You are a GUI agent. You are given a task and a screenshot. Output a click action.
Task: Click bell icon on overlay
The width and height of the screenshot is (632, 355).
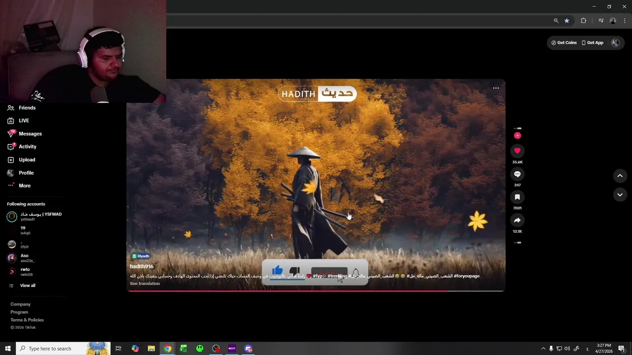click(x=355, y=273)
